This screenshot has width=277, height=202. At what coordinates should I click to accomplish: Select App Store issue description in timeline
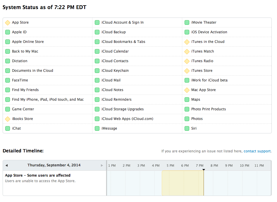(40, 181)
